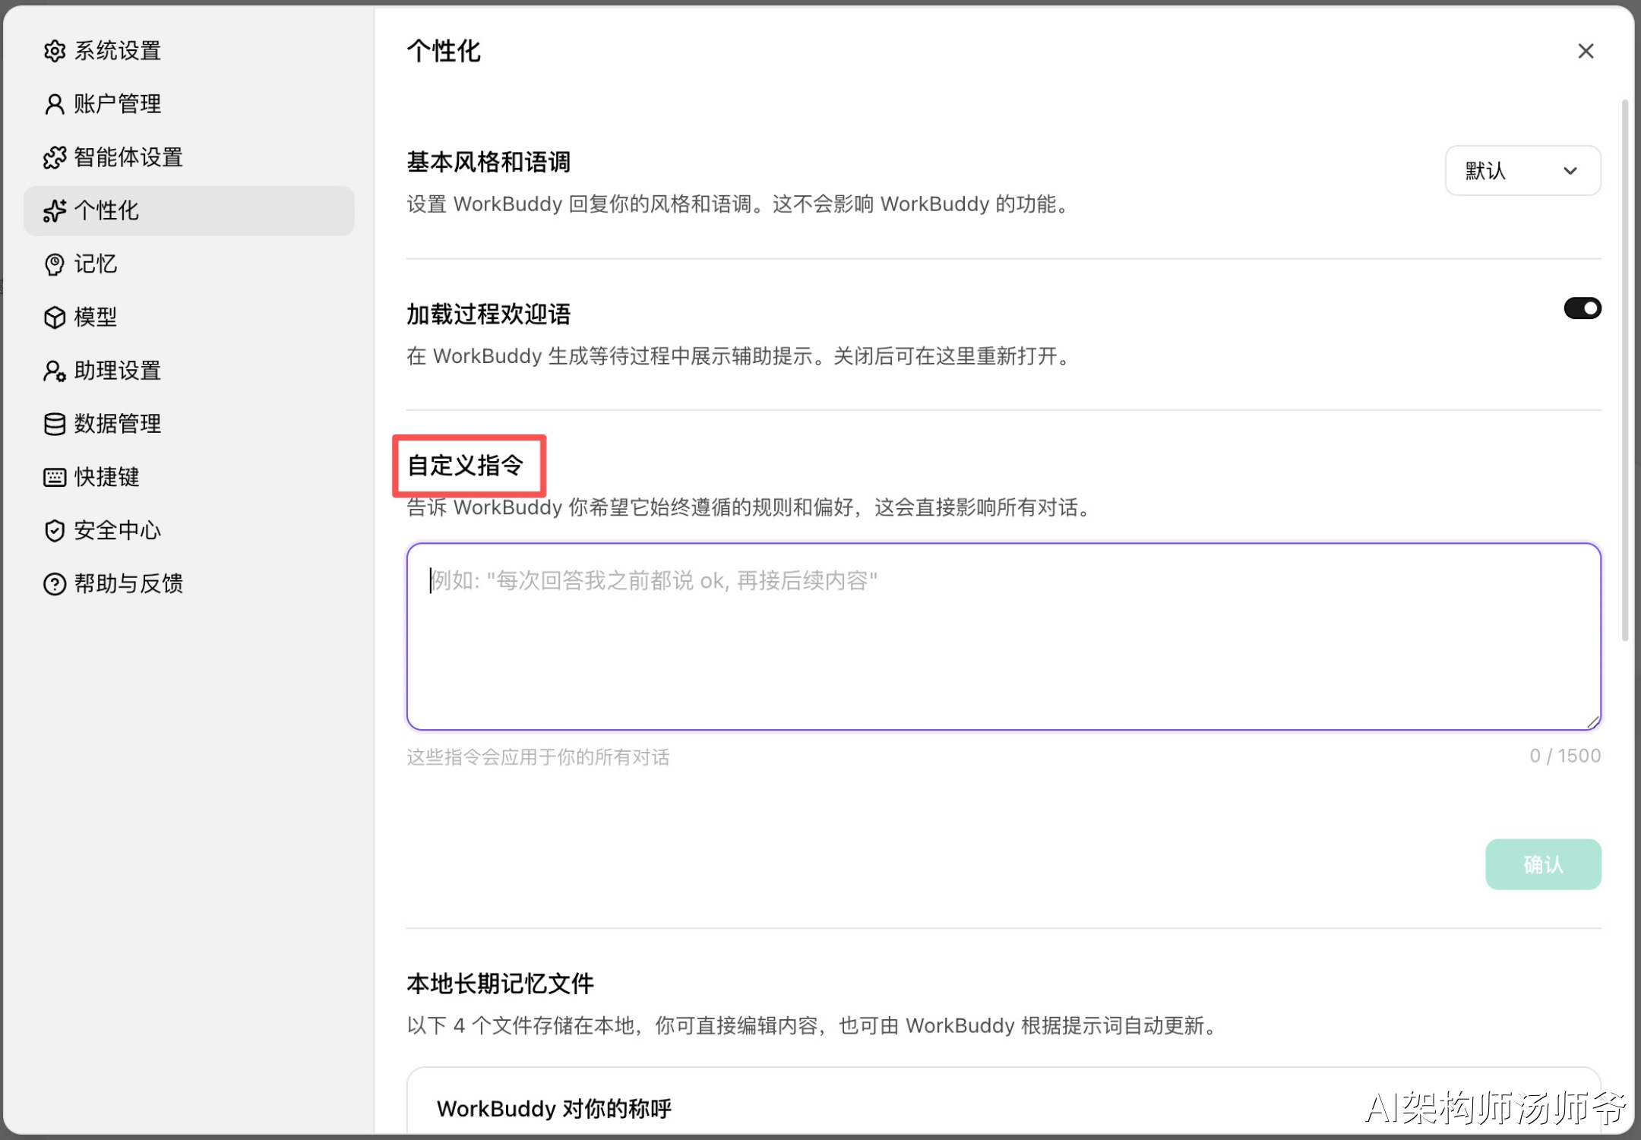Click the description under 加载过程欢迎语
The image size is (1641, 1140).
click(x=741, y=356)
